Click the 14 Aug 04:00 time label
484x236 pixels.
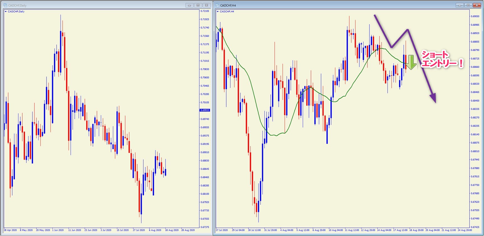[x=384, y=230]
